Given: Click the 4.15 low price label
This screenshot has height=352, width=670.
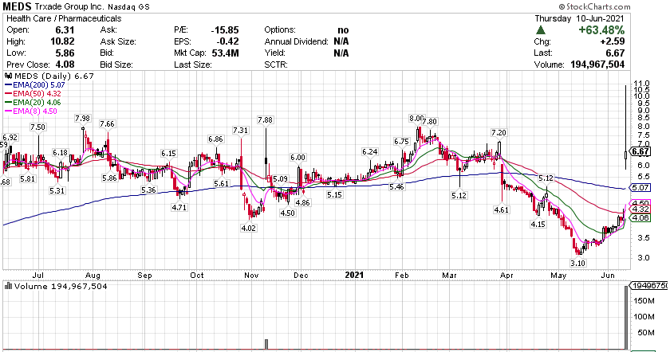Looking at the screenshot, I should [538, 224].
